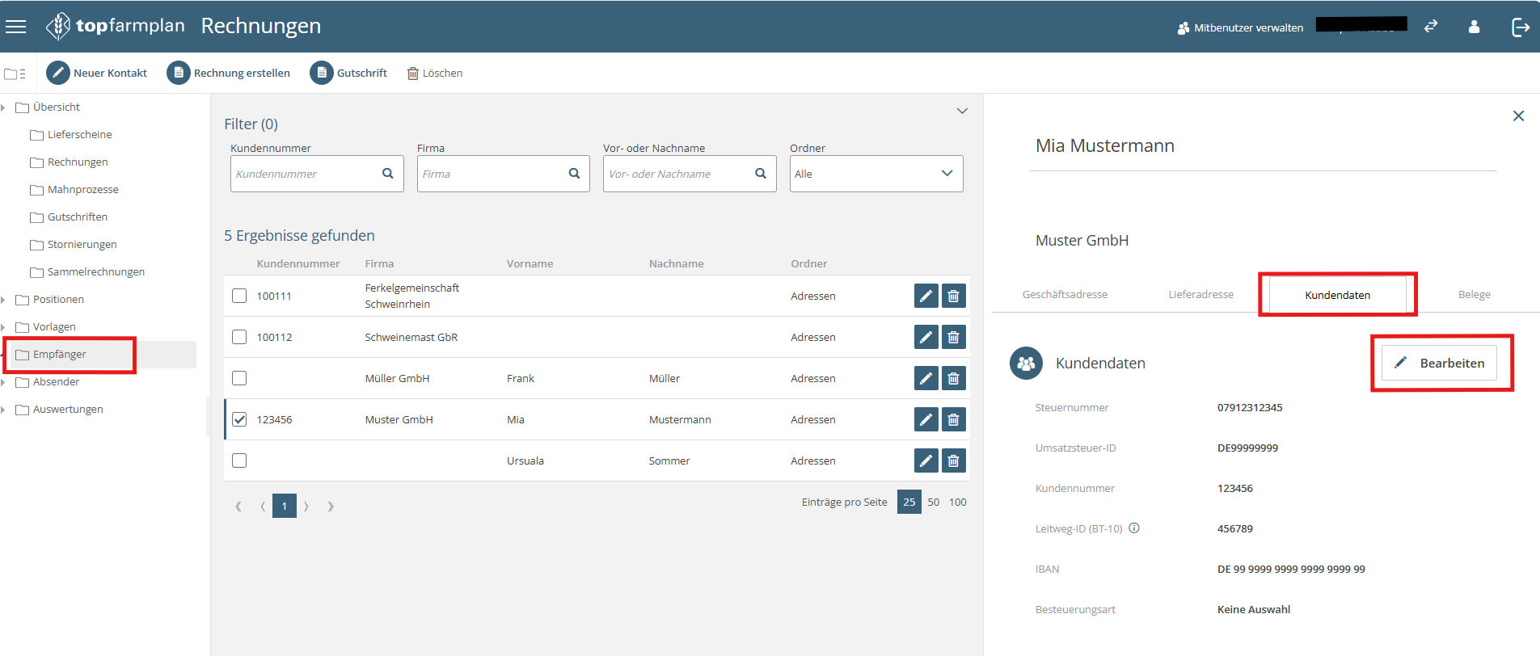Click the Löschen trash icon in toolbar

(x=413, y=74)
